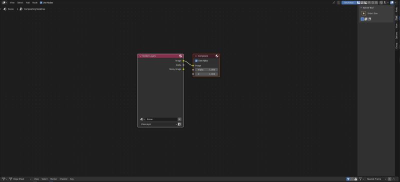Click the Noisy Image output socket

click(x=183, y=69)
